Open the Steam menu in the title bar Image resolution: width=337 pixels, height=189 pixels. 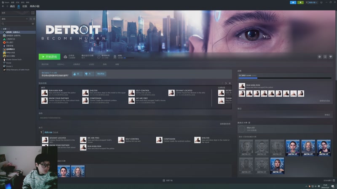pyautogui.click(x=5, y=3)
